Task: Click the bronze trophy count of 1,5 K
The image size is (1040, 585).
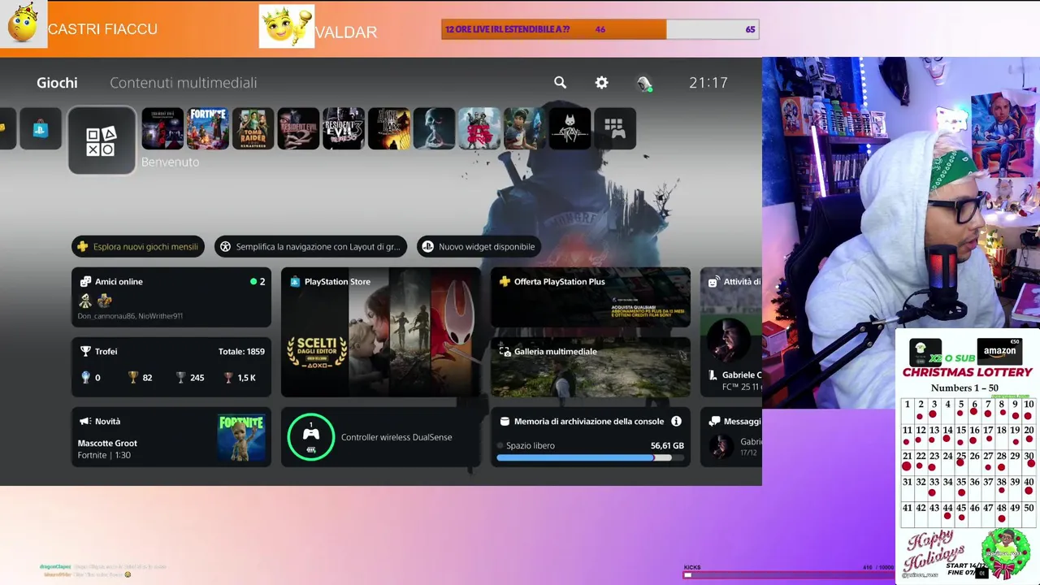Action: pyautogui.click(x=240, y=377)
